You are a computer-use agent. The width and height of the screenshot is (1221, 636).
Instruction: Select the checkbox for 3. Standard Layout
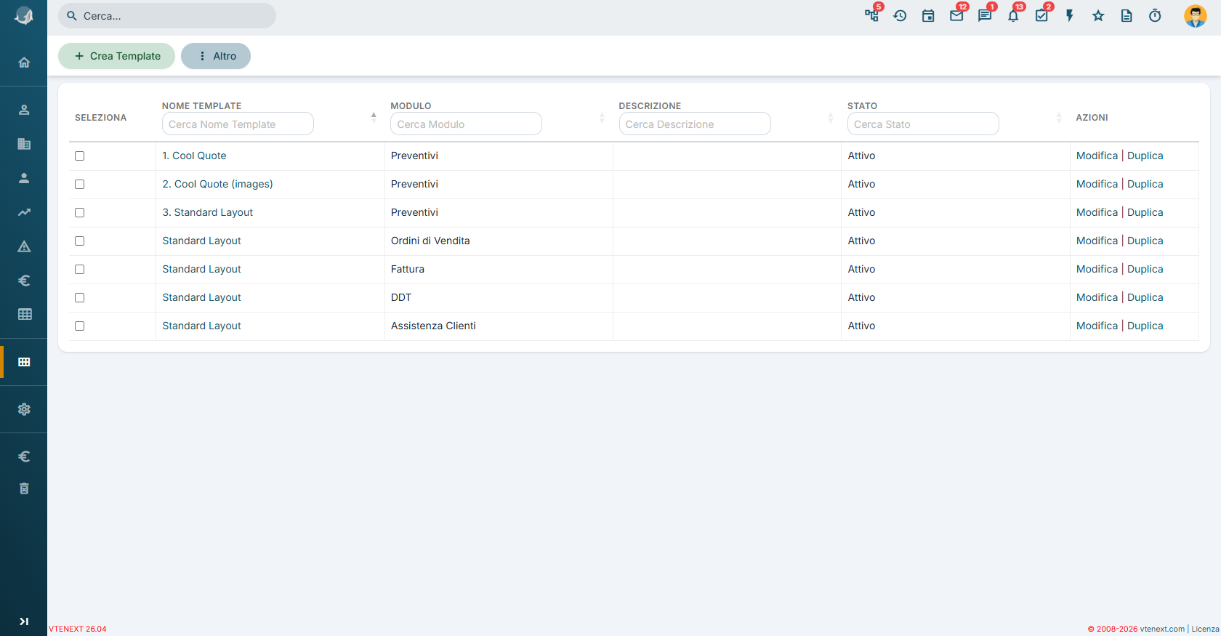click(x=80, y=212)
